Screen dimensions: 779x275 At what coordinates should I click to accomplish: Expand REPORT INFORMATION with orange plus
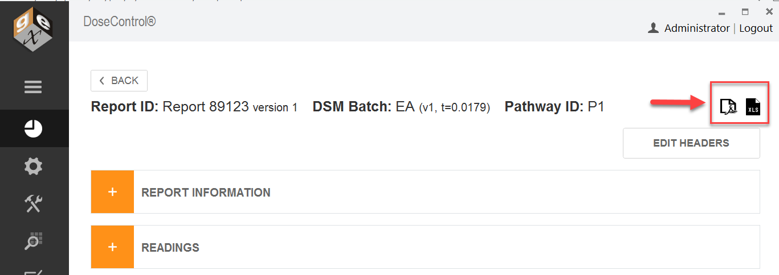(112, 192)
